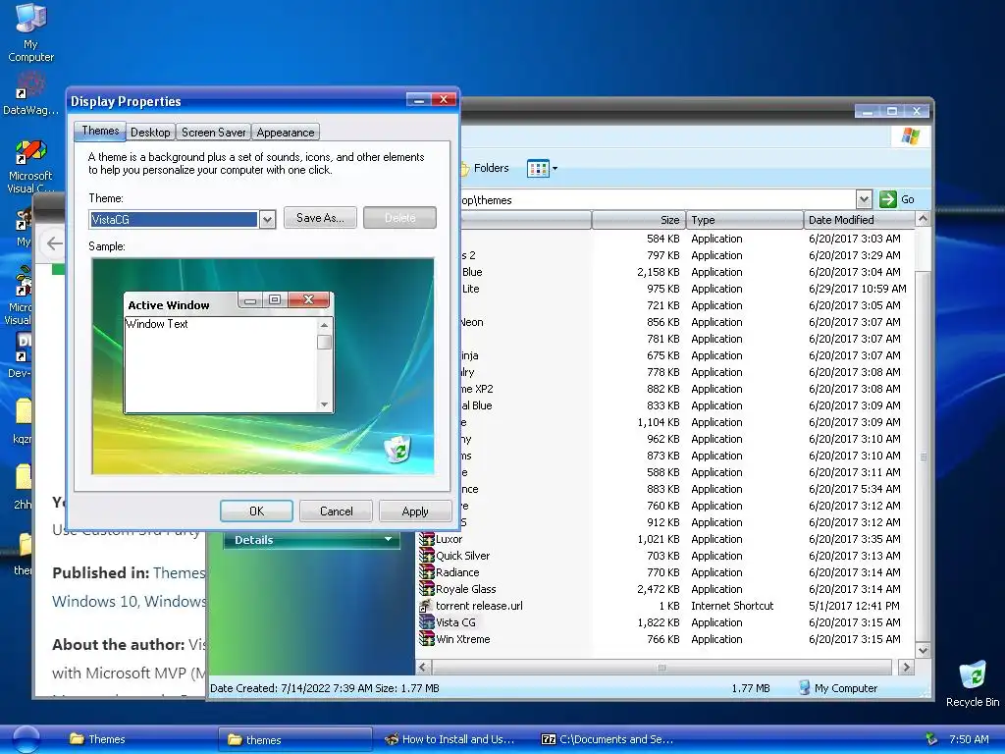Select the Vista CG application icon

coord(426,622)
